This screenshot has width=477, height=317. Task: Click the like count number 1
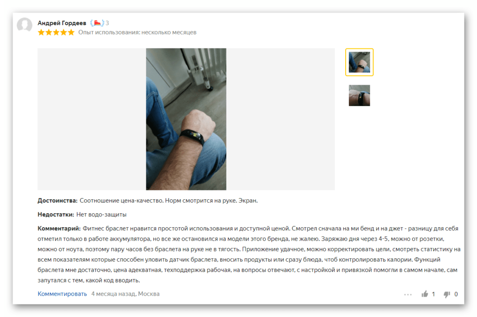pos(434,294)
